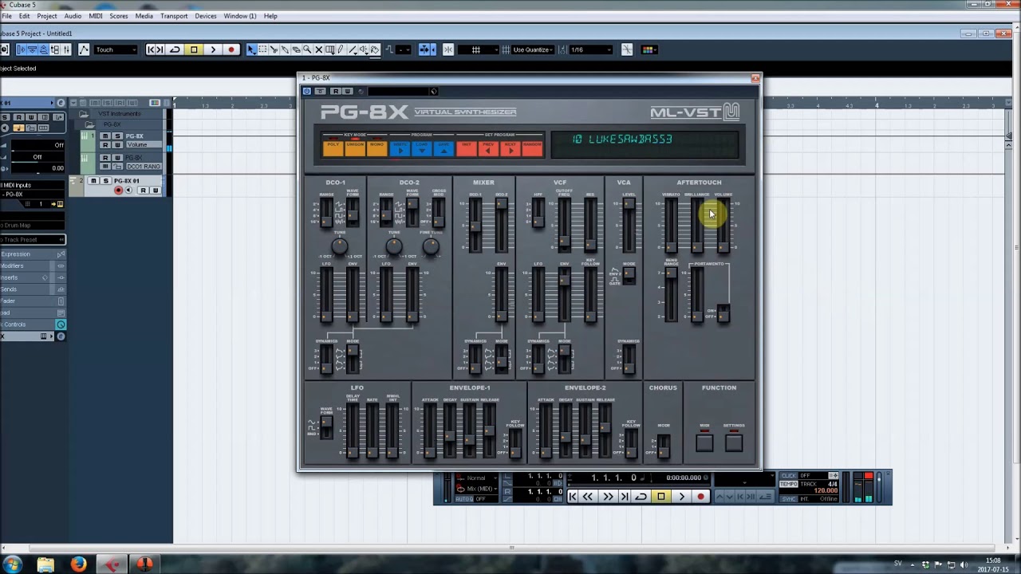Toggle Cycle loop in top toolbar

coord(175,49)
